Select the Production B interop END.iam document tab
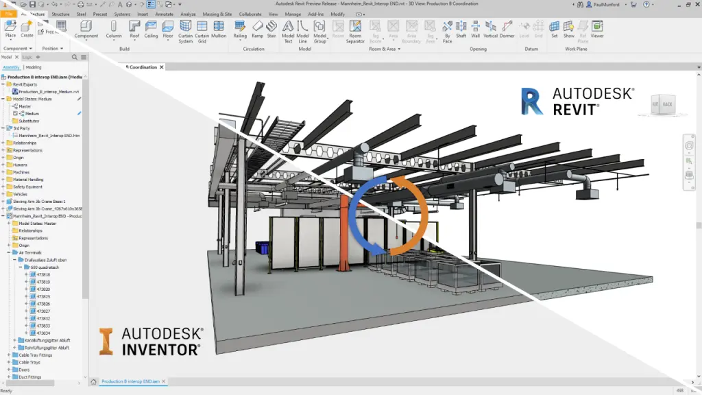Viewport: 702px width, 395px height. coord(132,383)
